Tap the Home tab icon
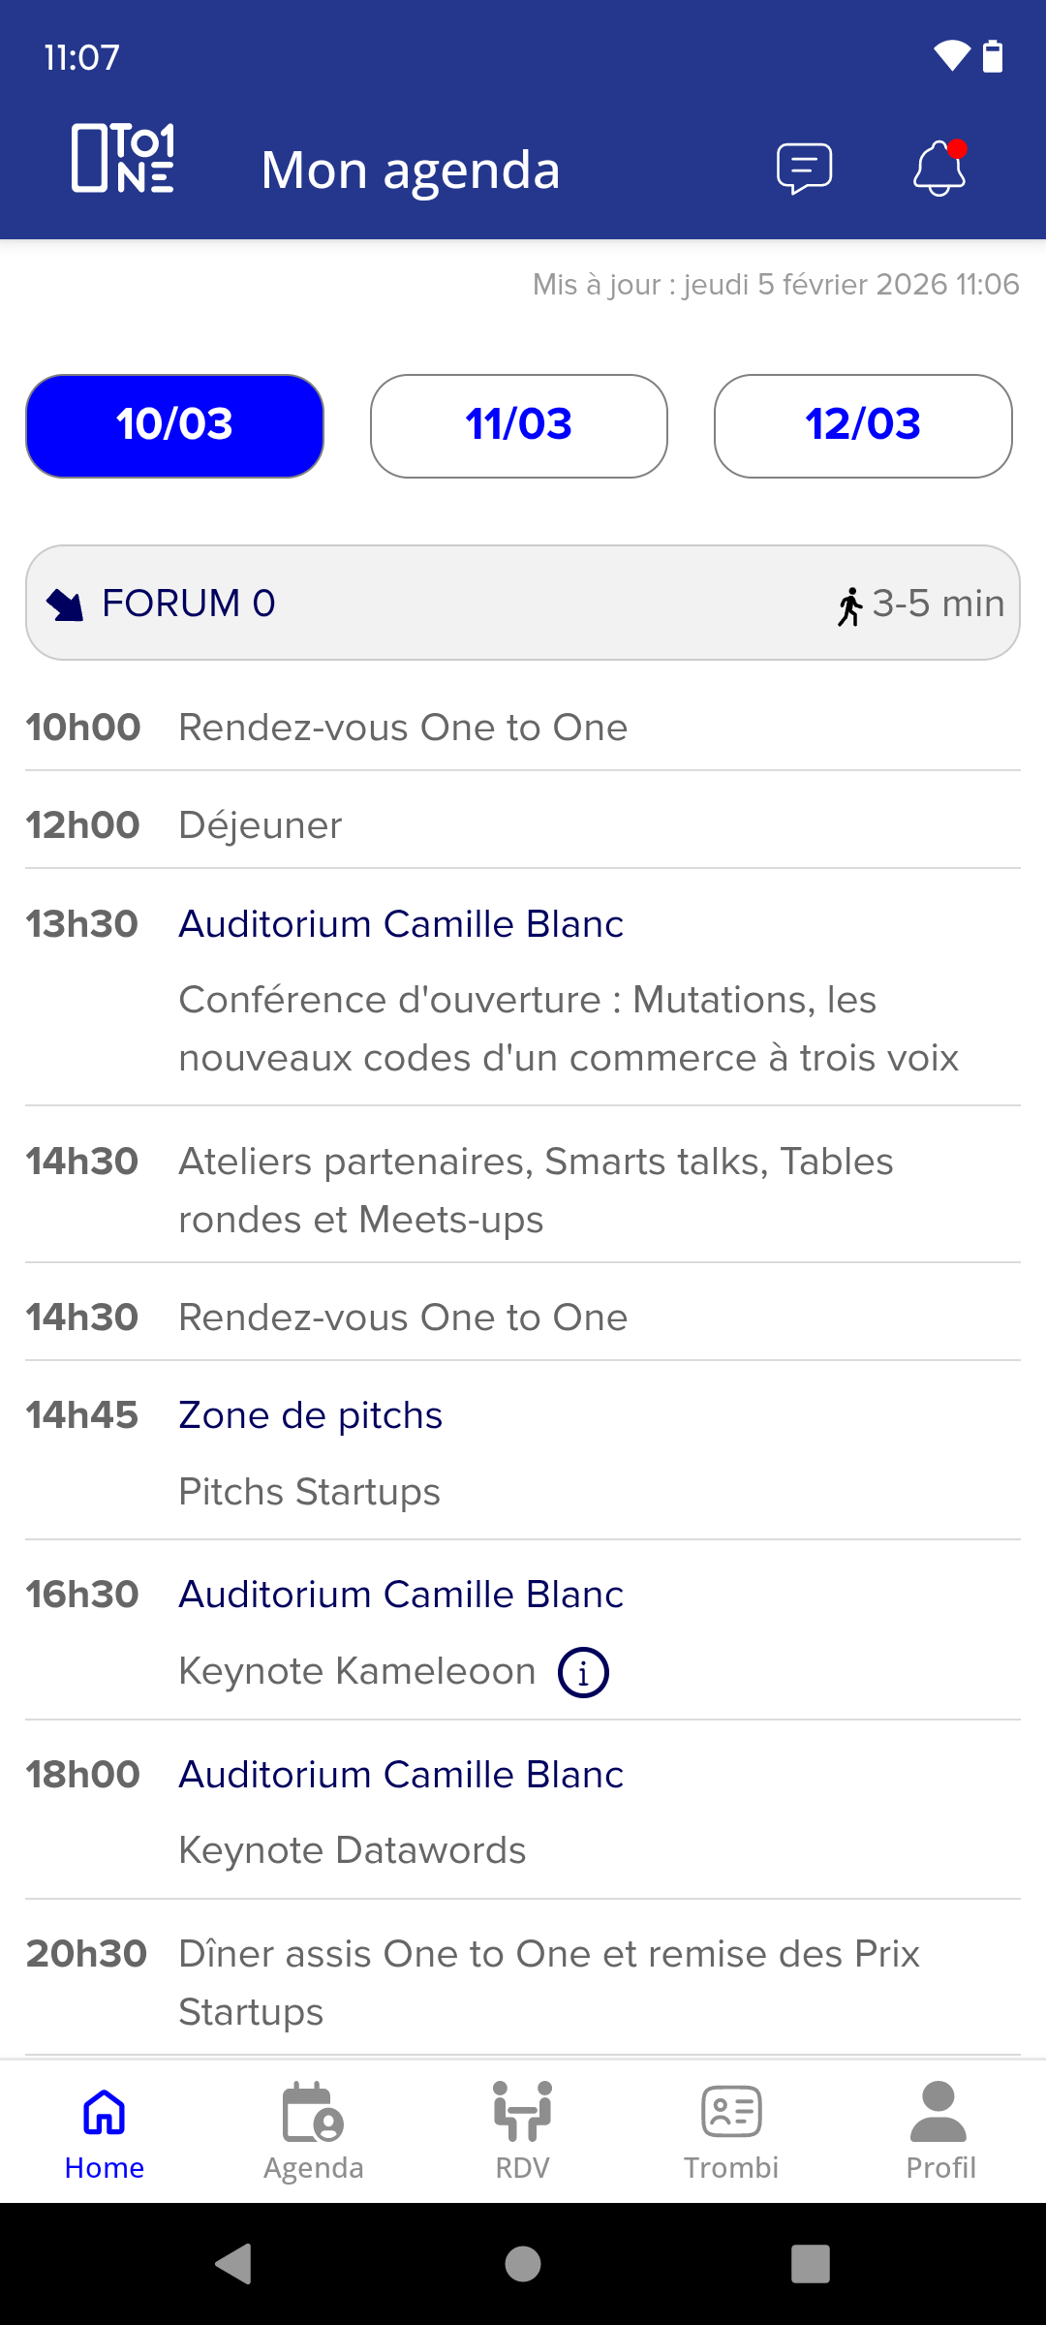Screen dimensions: 1046x2325 click(105, 2114)
